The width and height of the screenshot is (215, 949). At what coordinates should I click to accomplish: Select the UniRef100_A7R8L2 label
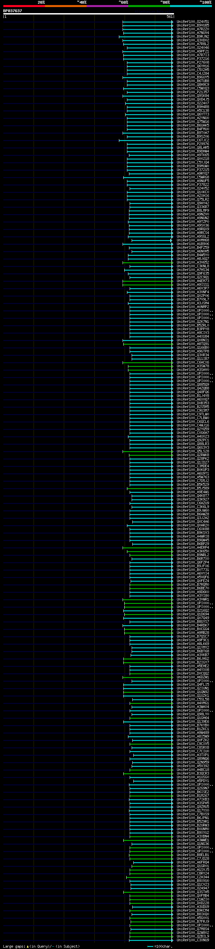click(193, 44)
